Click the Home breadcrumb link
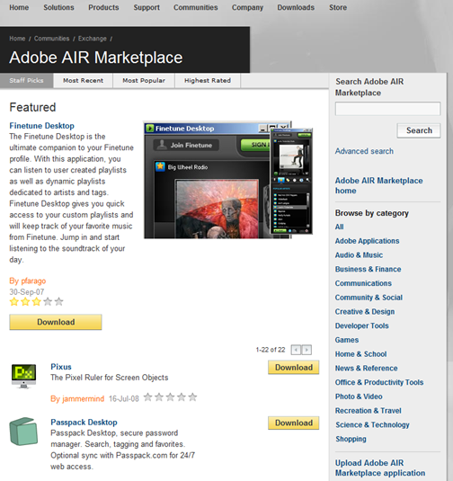This screenshot has height=481, width=453. 17,39
